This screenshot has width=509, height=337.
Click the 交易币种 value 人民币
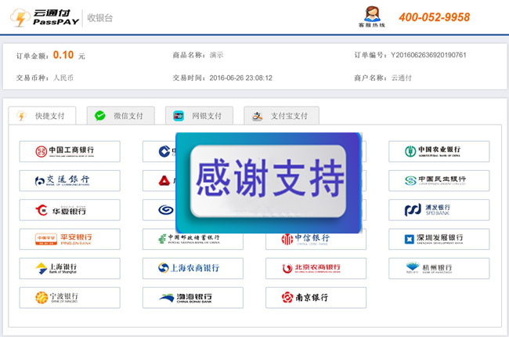(x=63, y=78)
